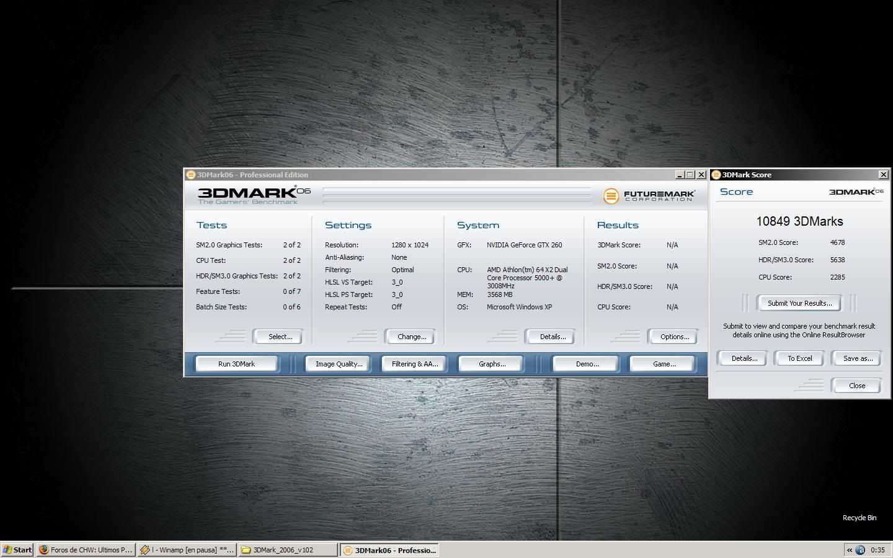Click the blue system tray icon
This screenshot has height=558, width=893.
(x=860, y=550)
